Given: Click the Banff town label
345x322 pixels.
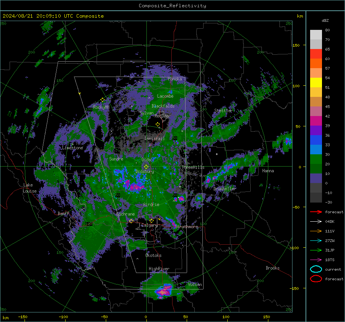Looking at the screenshot, I should tap(63, 214).
